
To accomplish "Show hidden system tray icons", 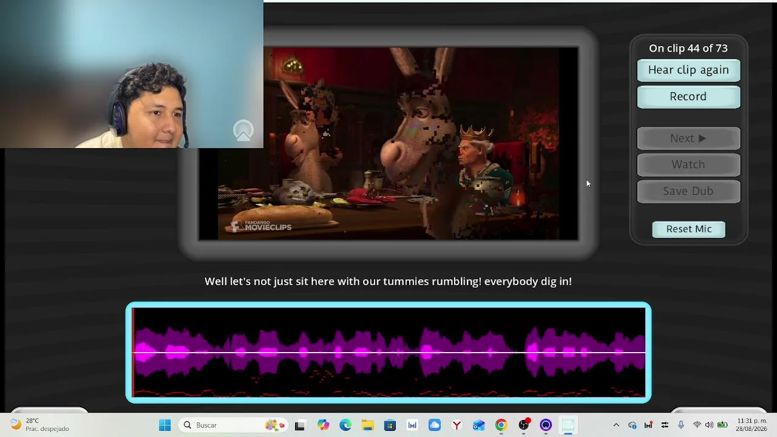I will [x=616, y=425].
